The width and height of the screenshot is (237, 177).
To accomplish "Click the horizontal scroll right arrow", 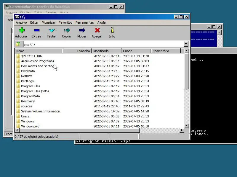I will 182,130.
